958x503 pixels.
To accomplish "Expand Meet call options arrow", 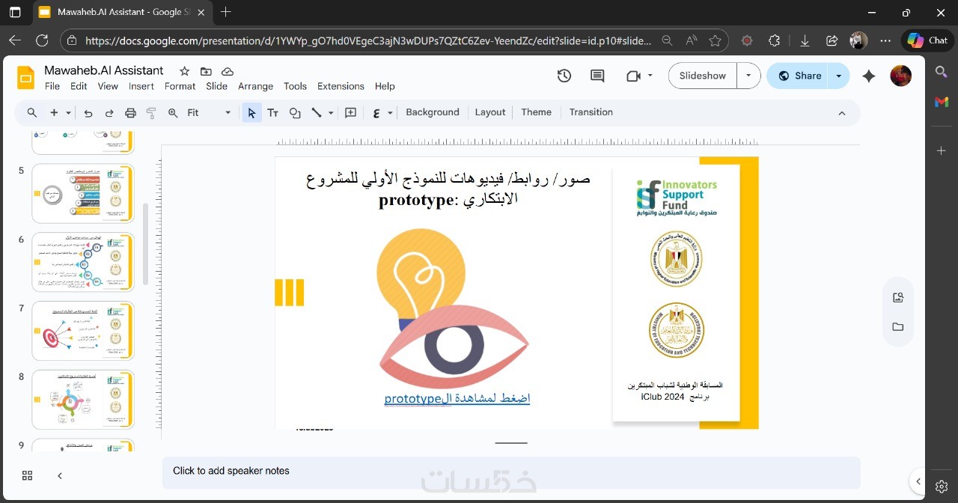I will 650,76.
